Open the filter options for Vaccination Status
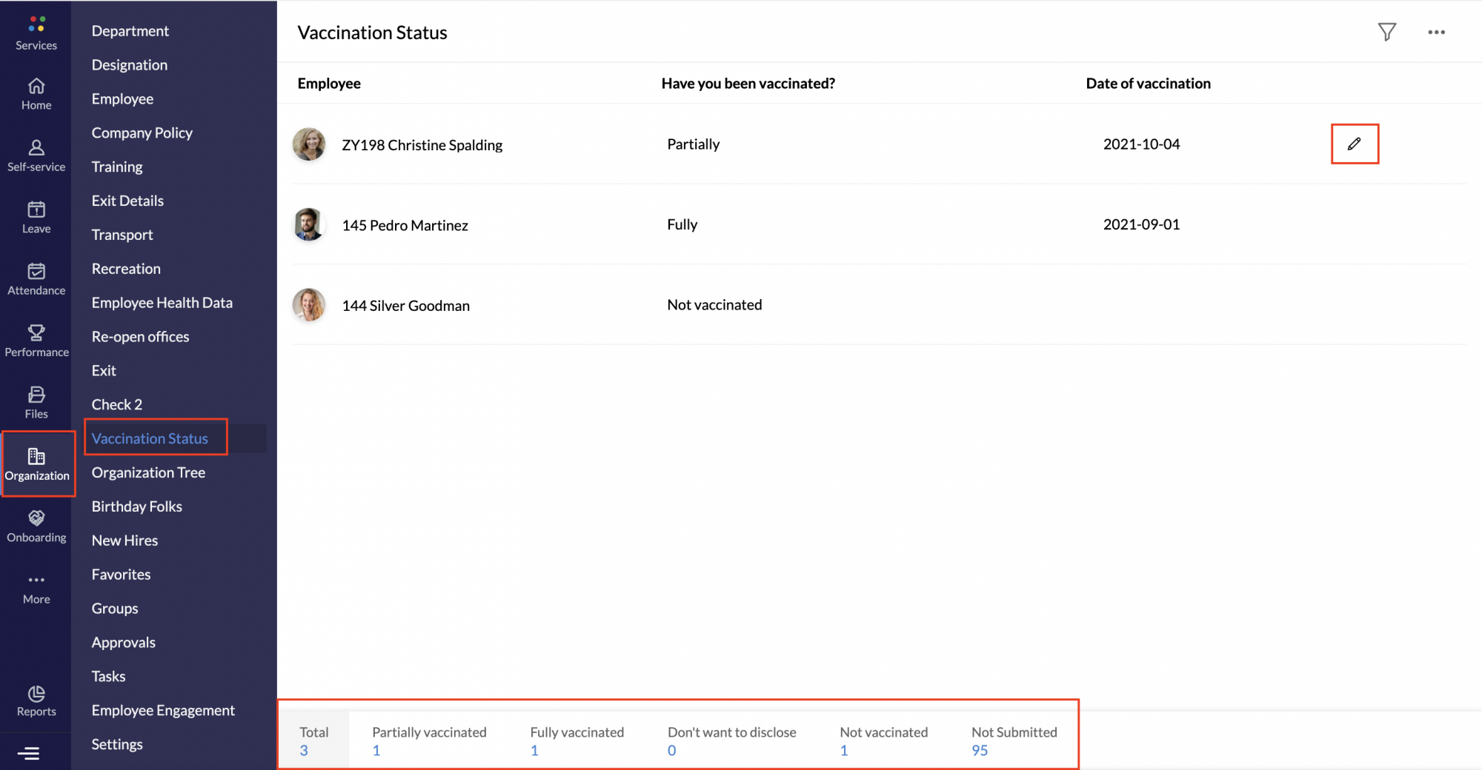 [x=1387, y=32]
